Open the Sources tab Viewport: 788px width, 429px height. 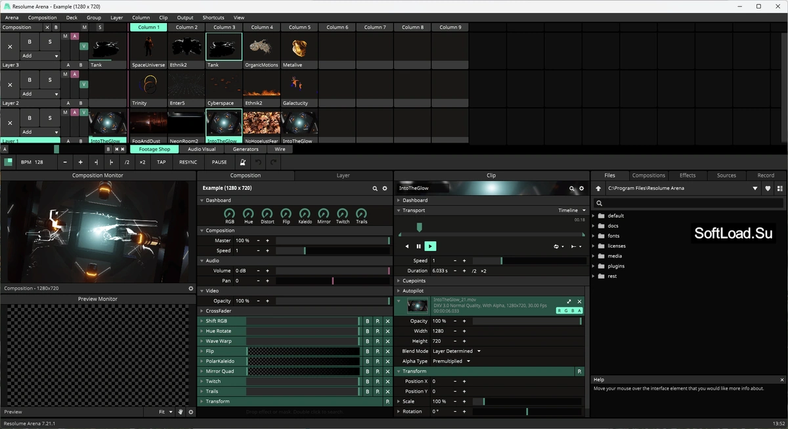point(726,175)
